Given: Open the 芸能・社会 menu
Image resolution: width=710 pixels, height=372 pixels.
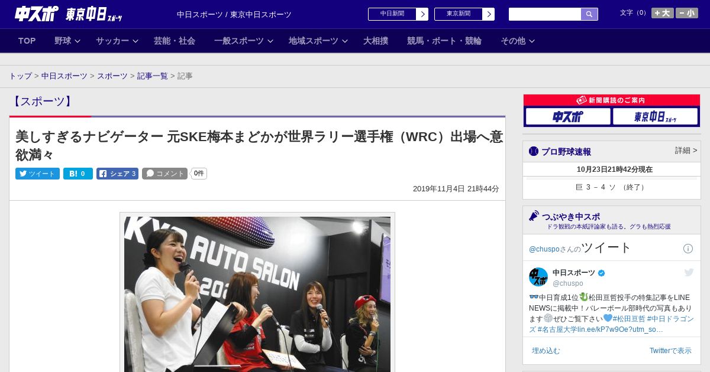Looking at the screenshot, I should (175, 41).
